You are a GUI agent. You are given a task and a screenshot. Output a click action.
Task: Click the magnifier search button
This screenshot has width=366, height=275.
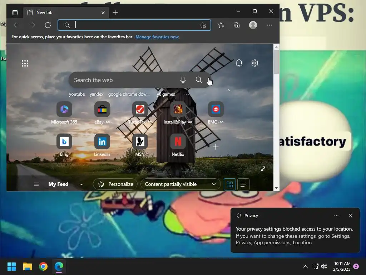[199, 80]
